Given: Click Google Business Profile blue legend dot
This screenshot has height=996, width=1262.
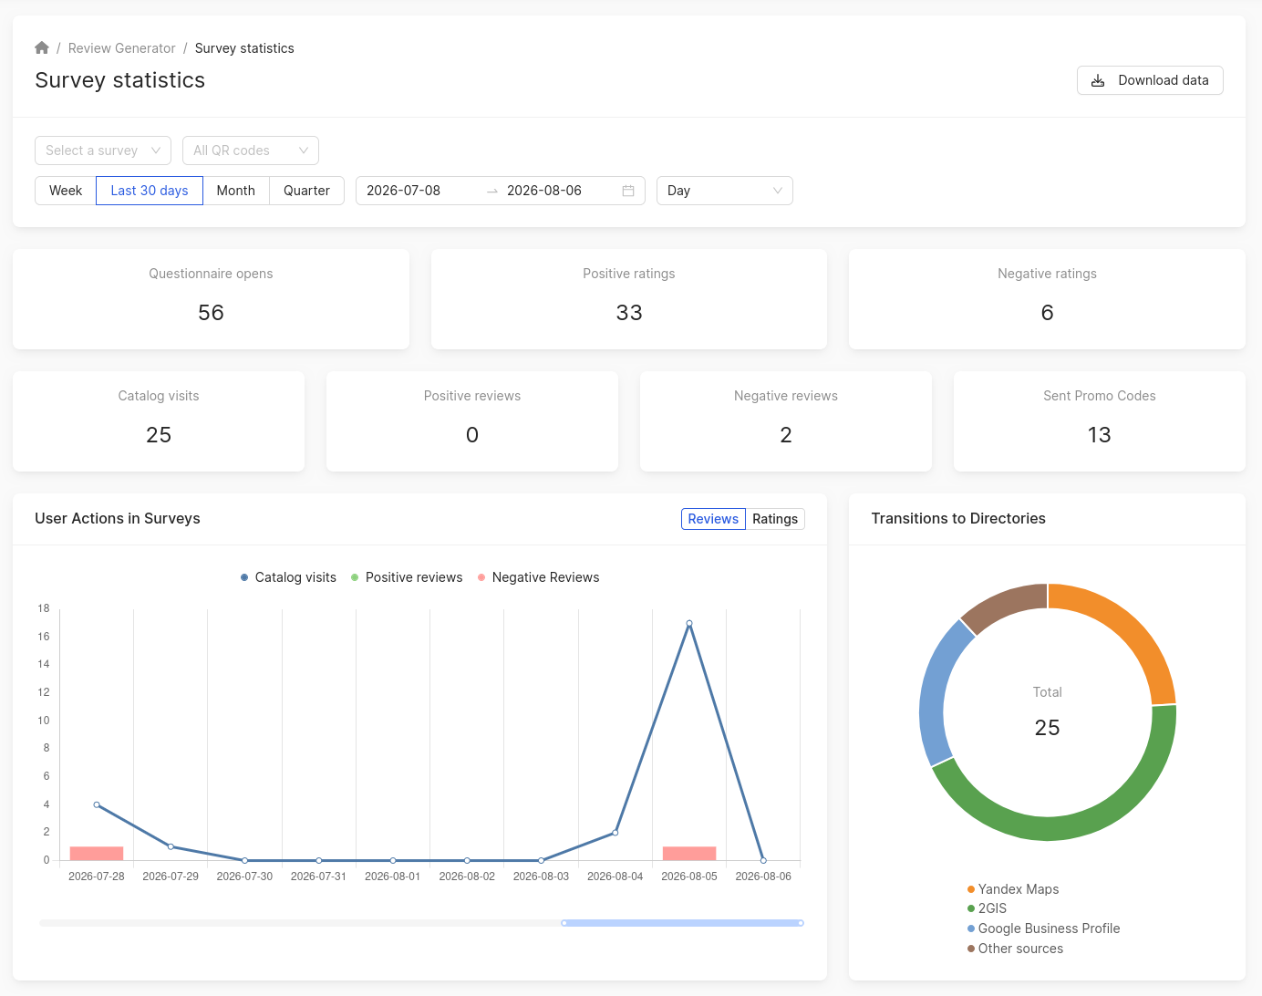Looking at the screenshot, I should click(x=971, y=929).
